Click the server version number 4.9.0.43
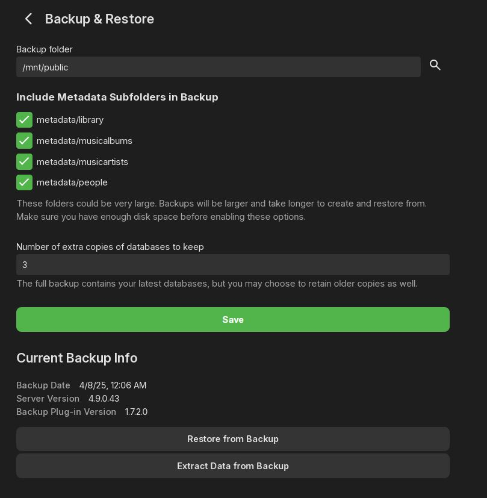 (x=104, y=399)
